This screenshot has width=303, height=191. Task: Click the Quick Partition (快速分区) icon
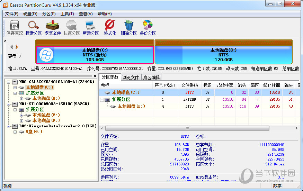pos(72,27)
